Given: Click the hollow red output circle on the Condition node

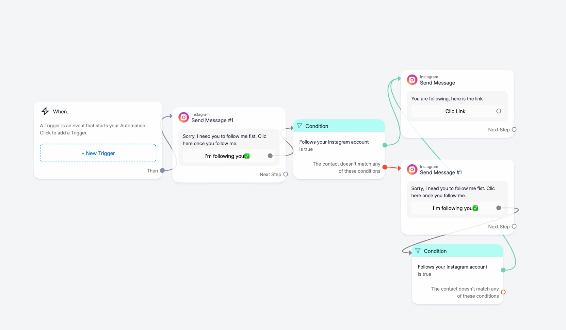Looking at the screenshot, I should pyautogui.click(x=503, y=292).
